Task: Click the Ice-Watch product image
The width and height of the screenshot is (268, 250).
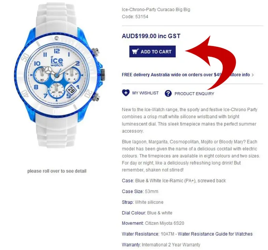Action: pos(60,75)
